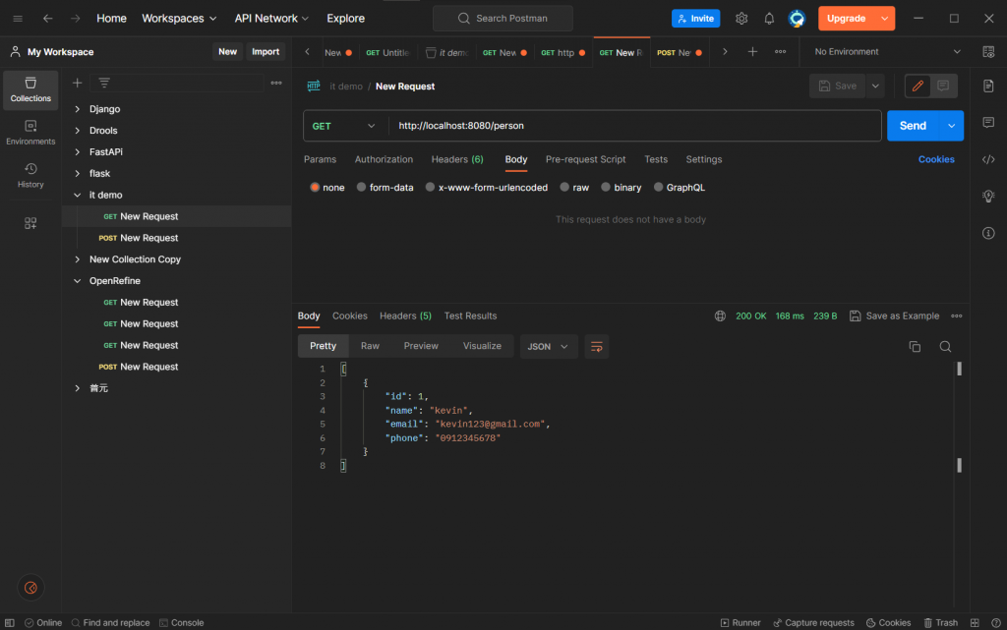Select the x-www-form-urlencoded body option
Viewport: 1007px width, 630px height.
(x=431, y=188)
